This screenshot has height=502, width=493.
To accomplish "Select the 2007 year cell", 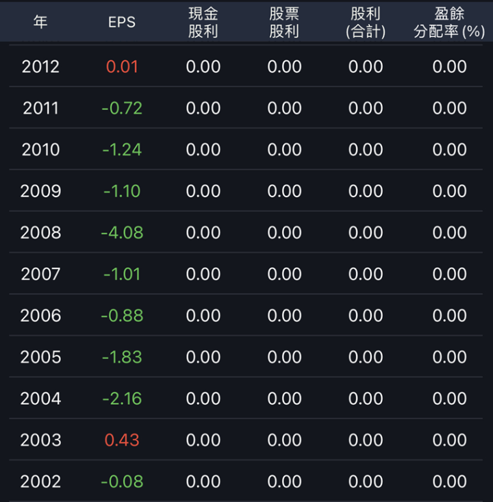I will click(40, 274).
